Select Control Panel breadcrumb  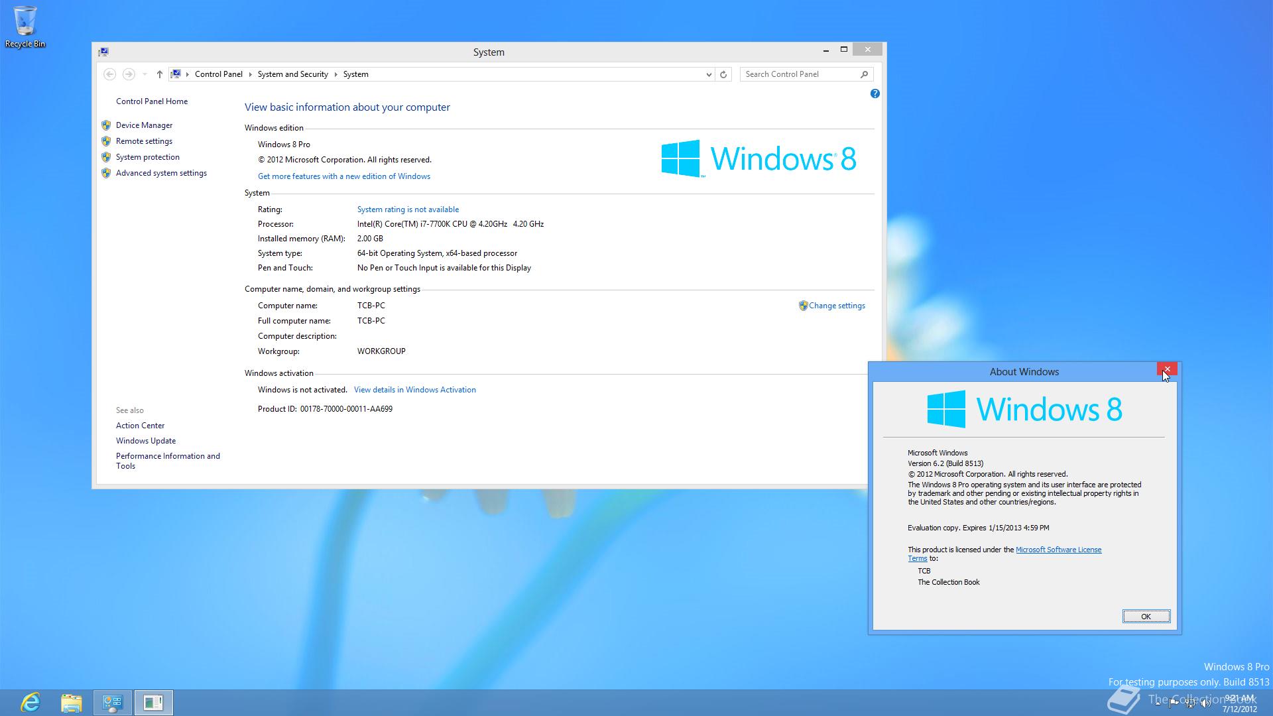pyautogui.click(x=219, y=74)
